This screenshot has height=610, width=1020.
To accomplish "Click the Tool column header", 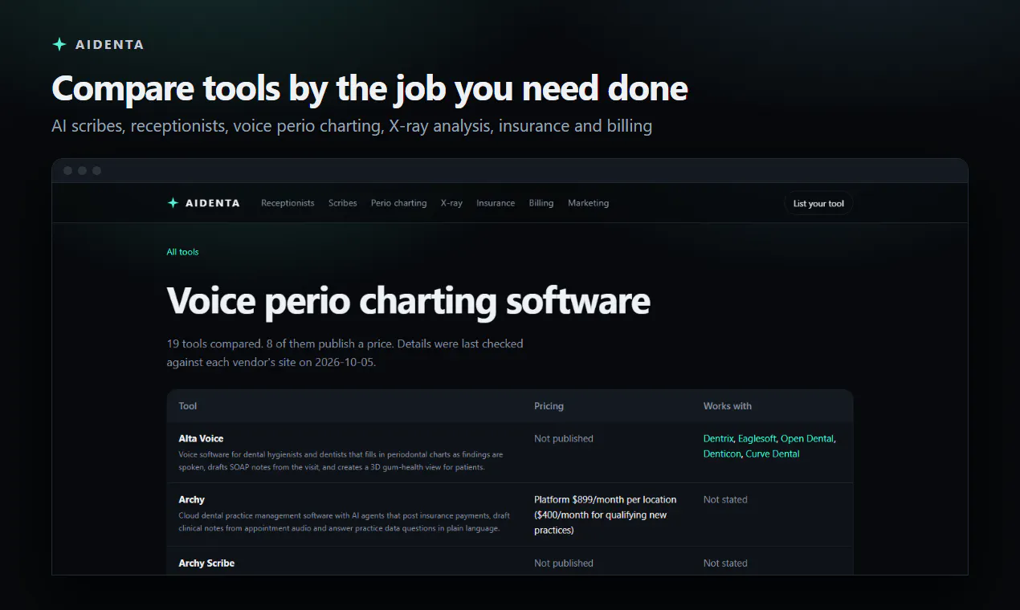I will [187, 406].
